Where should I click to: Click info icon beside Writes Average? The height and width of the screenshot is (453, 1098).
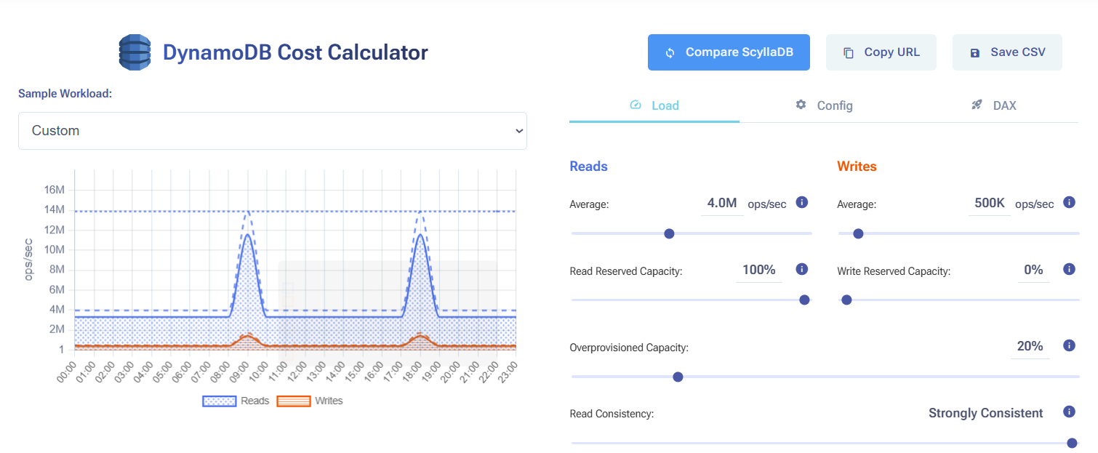coord(1069,202)
